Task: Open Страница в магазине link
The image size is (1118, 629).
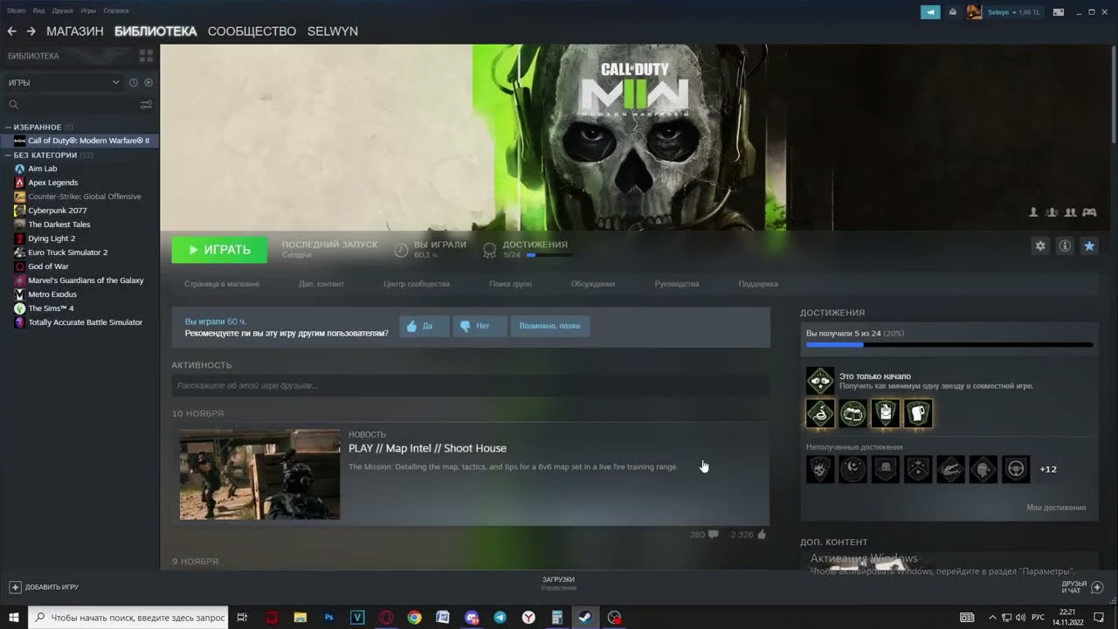Action: click(x=222, y=284)
